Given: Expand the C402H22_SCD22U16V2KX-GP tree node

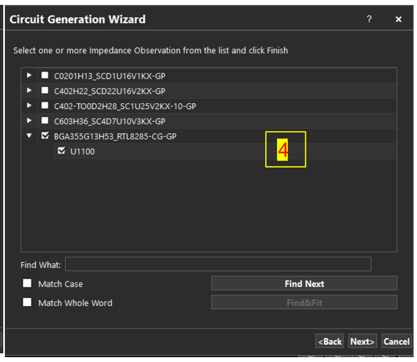Looking at the screenshot, I should coord(29,90).
